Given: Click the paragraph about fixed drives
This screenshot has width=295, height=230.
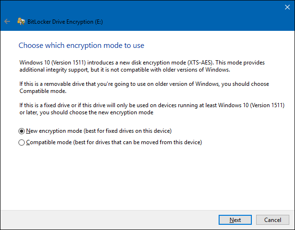Looking at the screenshot, I should click(x=141, y=109).
